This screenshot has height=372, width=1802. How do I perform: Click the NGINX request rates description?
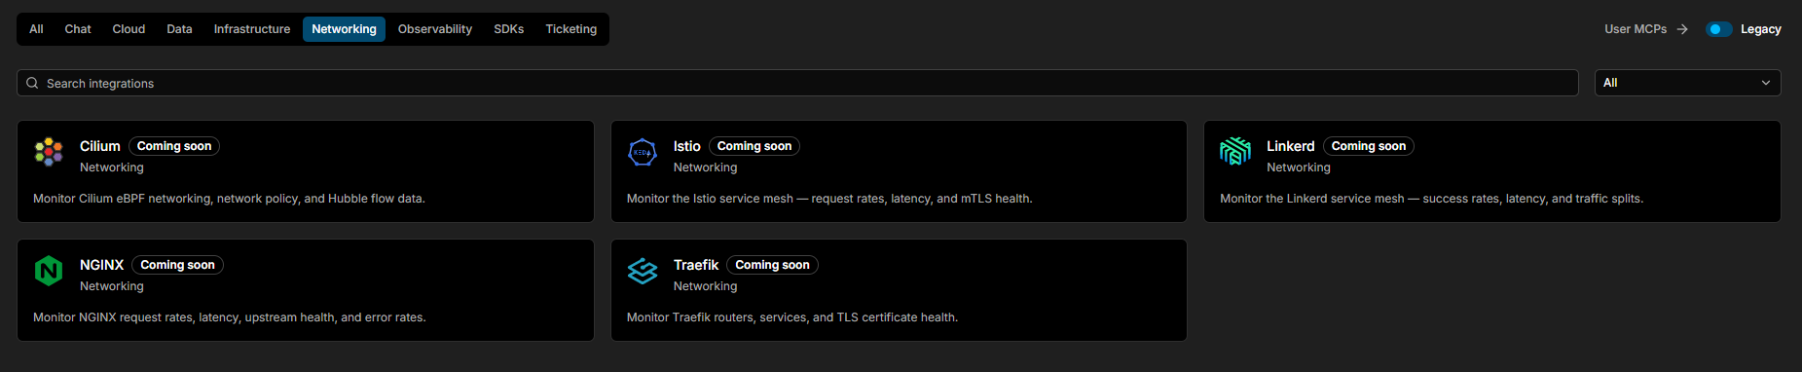[230, 317]
